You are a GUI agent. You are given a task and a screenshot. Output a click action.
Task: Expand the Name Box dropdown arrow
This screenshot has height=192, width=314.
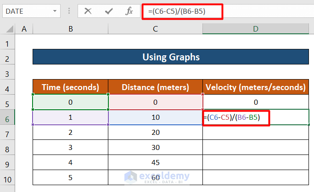[56, 11]
